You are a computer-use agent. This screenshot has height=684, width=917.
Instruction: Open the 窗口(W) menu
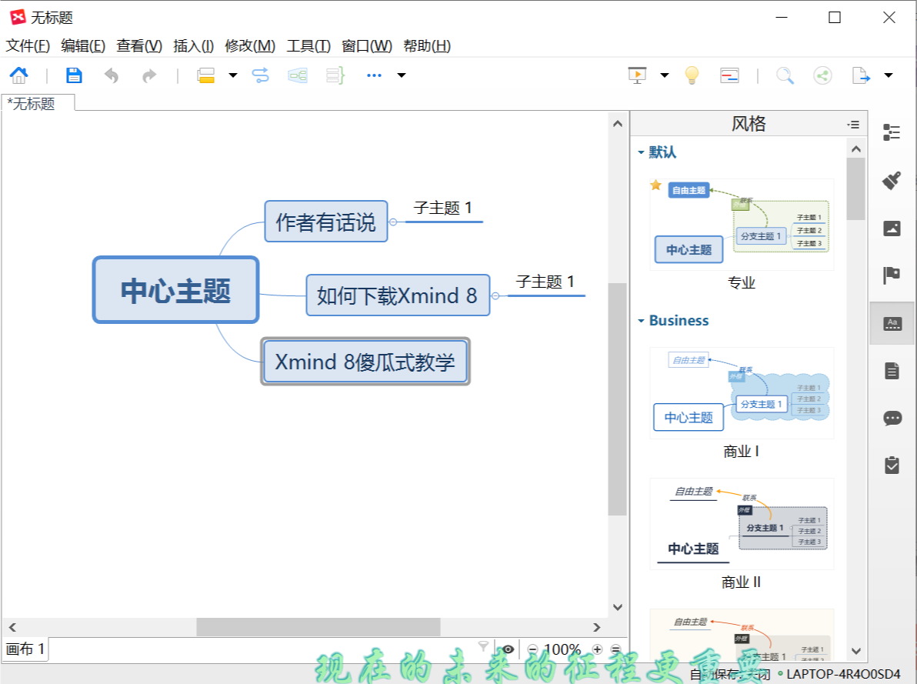367,45
